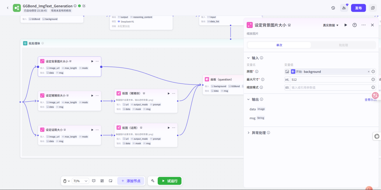Switch to the 批处理 tab
The width and height of the screenshot is (381, 190).
pos(344,45)
